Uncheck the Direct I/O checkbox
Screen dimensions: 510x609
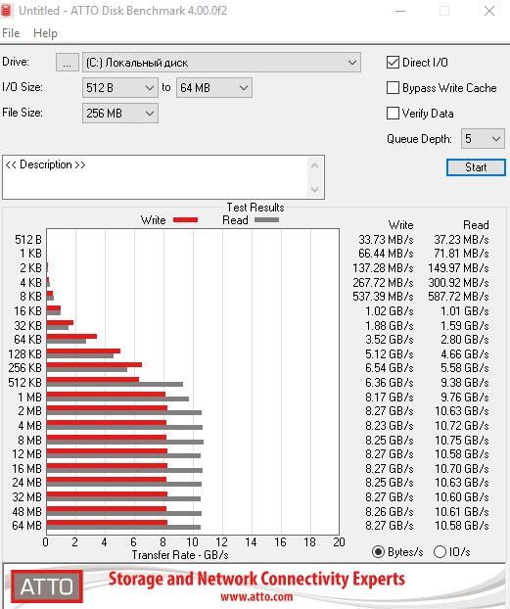point(393,62)
